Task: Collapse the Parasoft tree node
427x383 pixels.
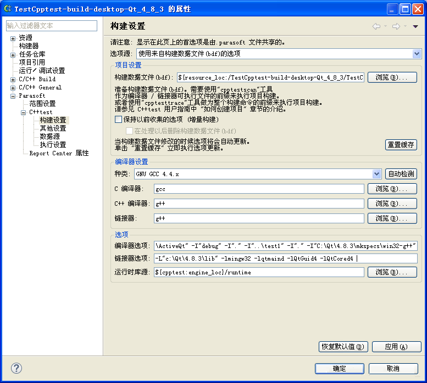Action: pos(13,96)
